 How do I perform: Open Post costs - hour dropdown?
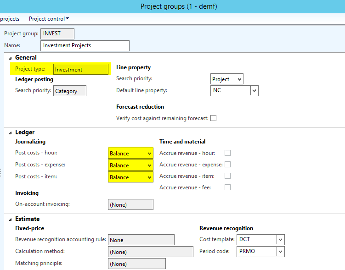(x=148, y=154)
